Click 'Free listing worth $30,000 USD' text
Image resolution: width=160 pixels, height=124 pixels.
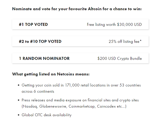click(x=114, y=25)
